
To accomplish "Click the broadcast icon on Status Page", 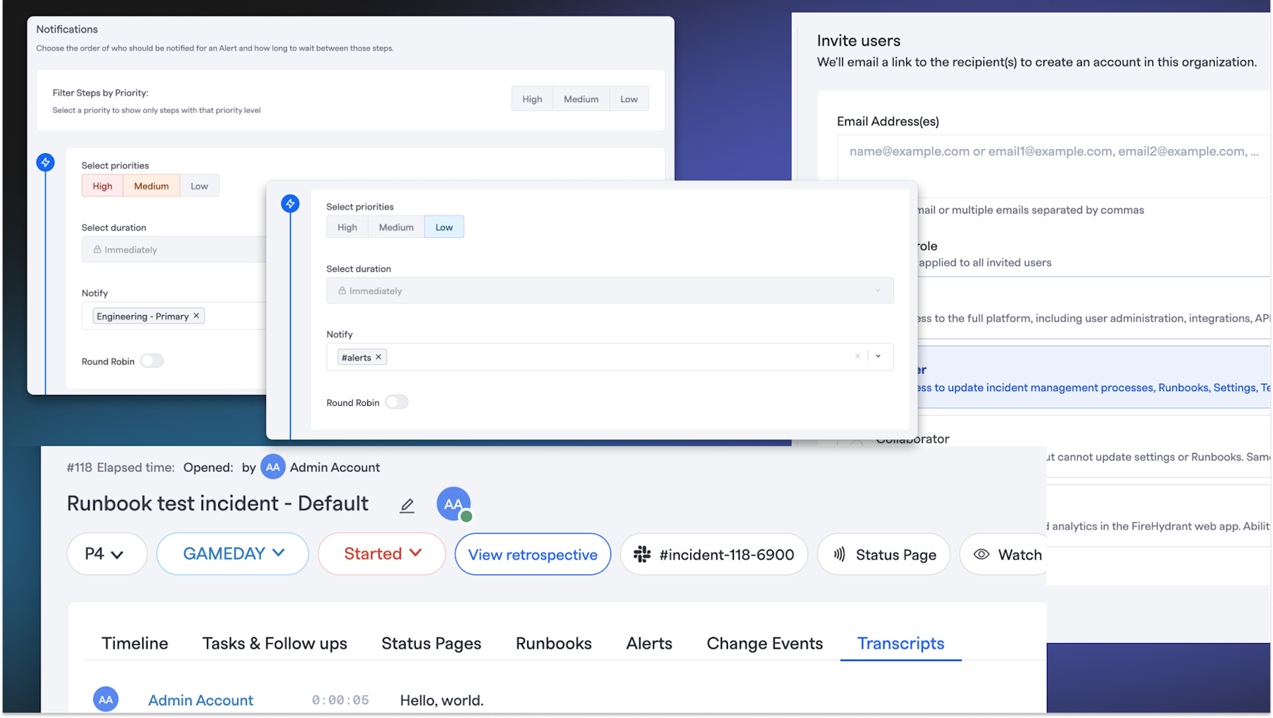I will coord(839,554).
